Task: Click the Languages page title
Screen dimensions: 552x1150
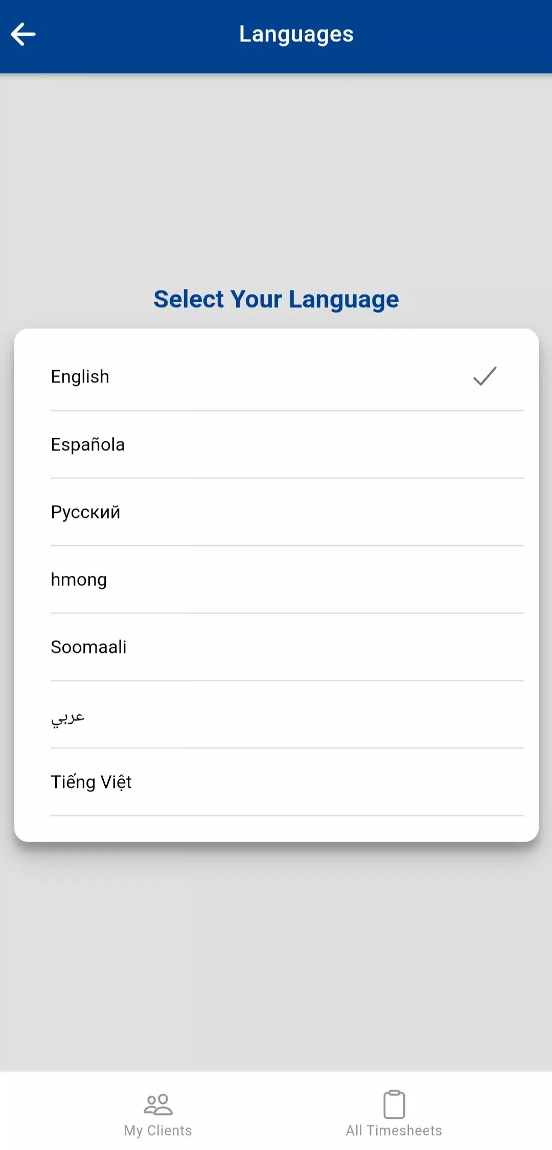Action: point(296,34)
